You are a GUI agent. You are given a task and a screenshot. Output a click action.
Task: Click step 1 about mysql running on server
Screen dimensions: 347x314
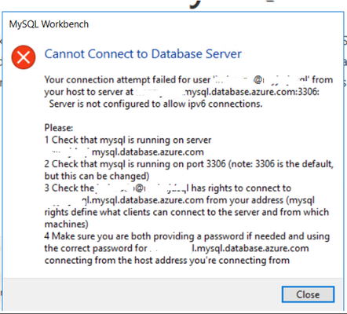coord(128,140)
